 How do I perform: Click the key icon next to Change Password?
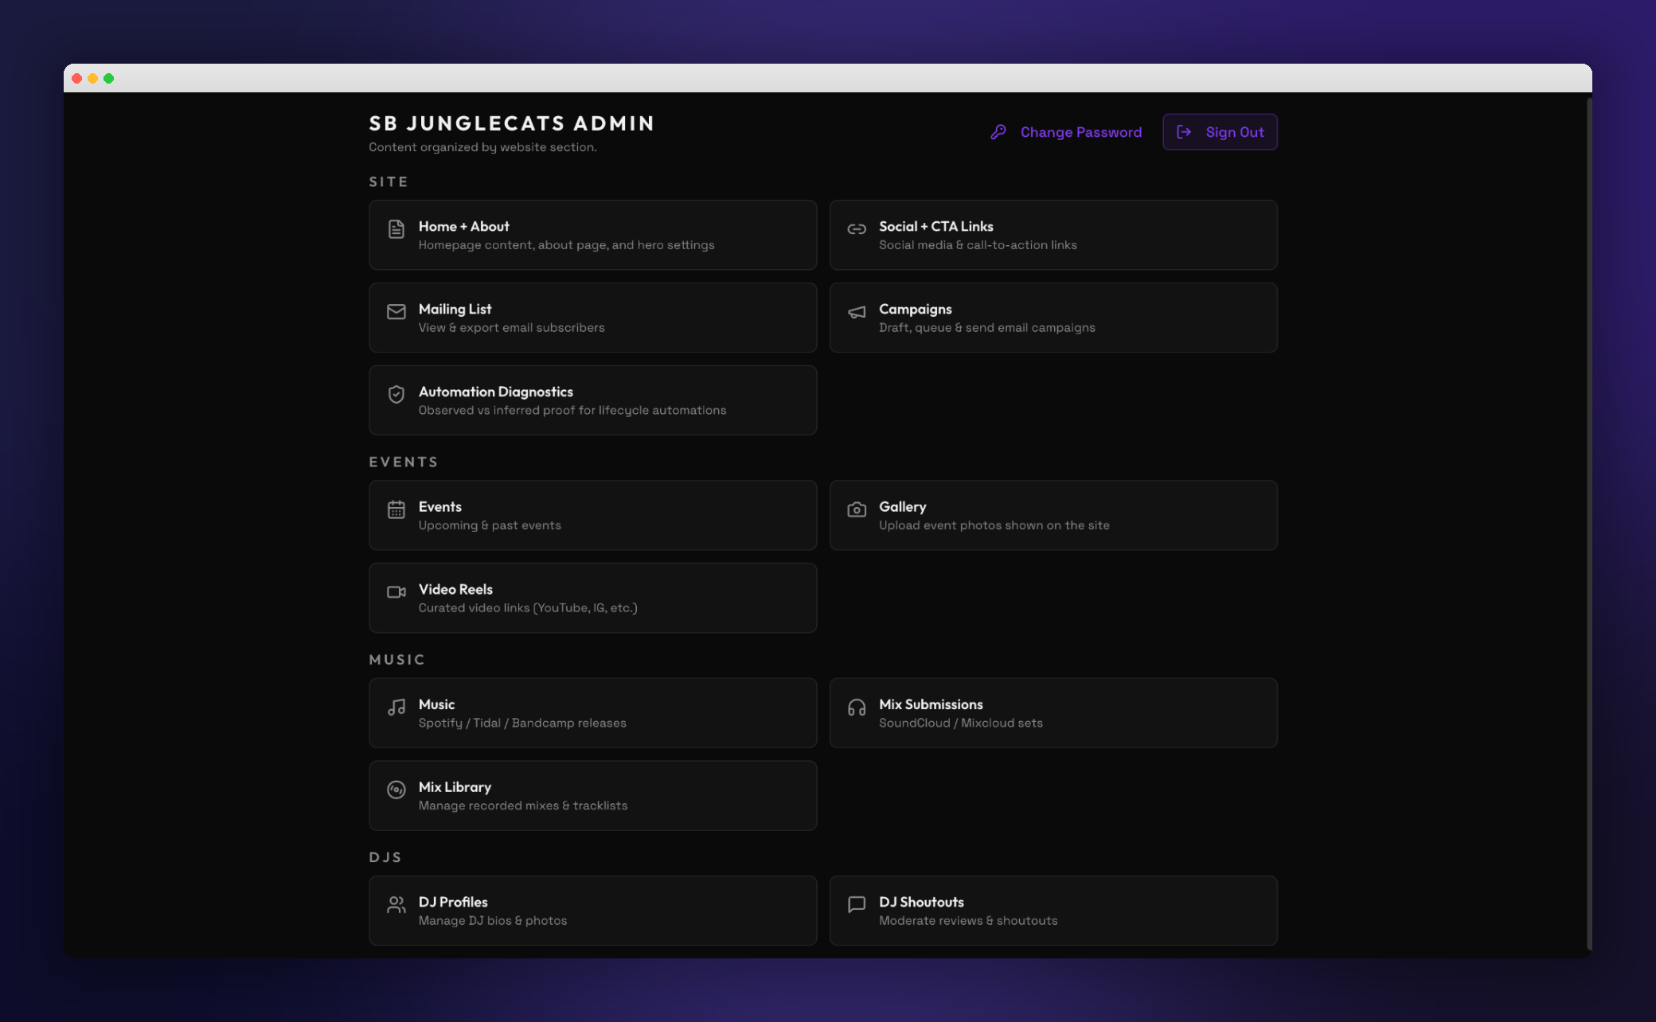[x=998, y=132]
